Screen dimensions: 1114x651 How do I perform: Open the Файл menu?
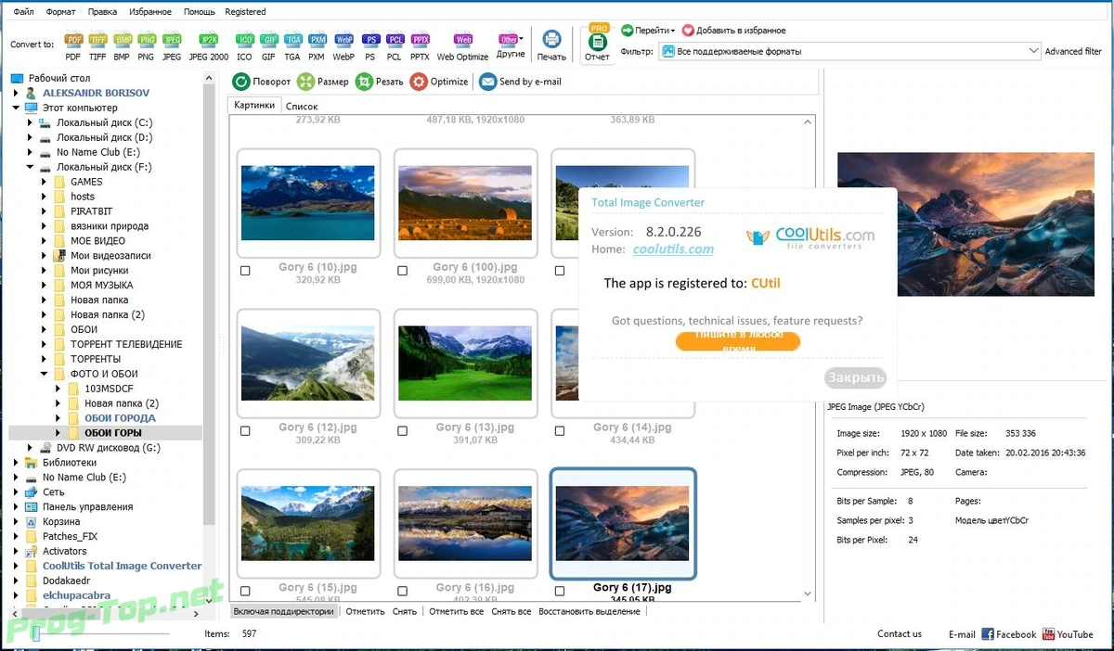click(23, 12)
